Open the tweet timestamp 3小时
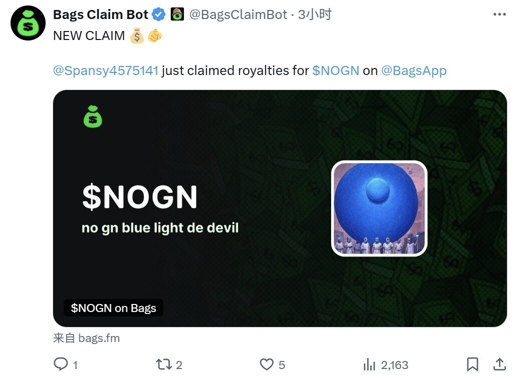Screen dimensions: 514x378 pos(315,14)
